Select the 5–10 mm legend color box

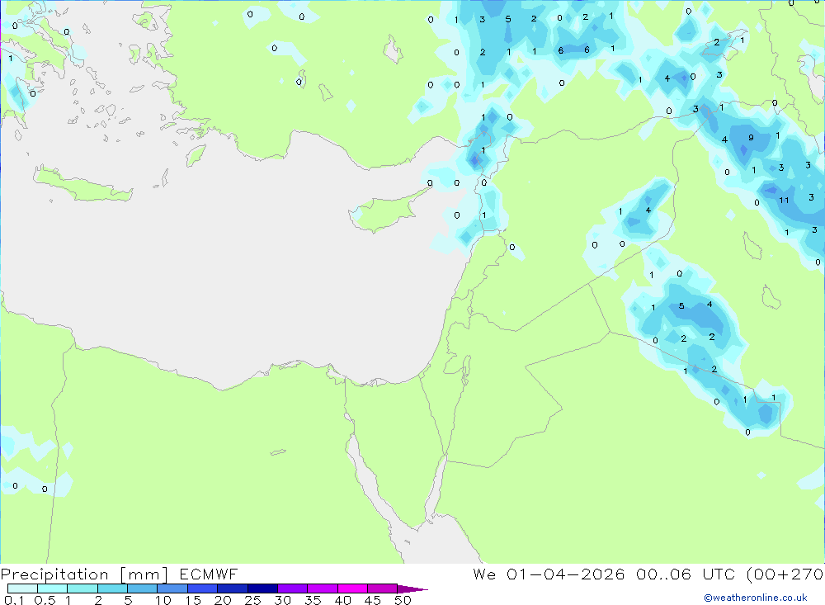[x=143, y=588]
